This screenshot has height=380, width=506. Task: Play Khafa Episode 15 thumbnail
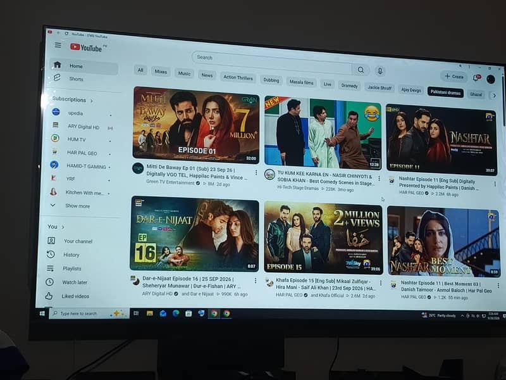point(323,238)
